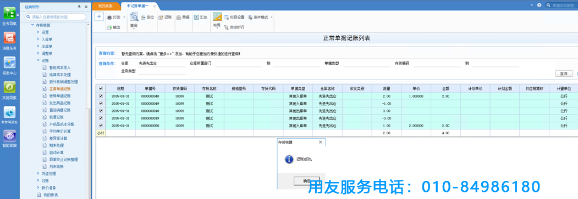Viewport: 578px width, 199px height.
Task: Click the 汇总 summary toolbar icon
Action: tap(196, 17)
